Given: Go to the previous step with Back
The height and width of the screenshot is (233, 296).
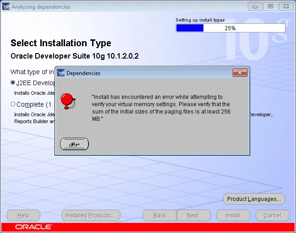Looking at the screenshot, I should 159,215.
